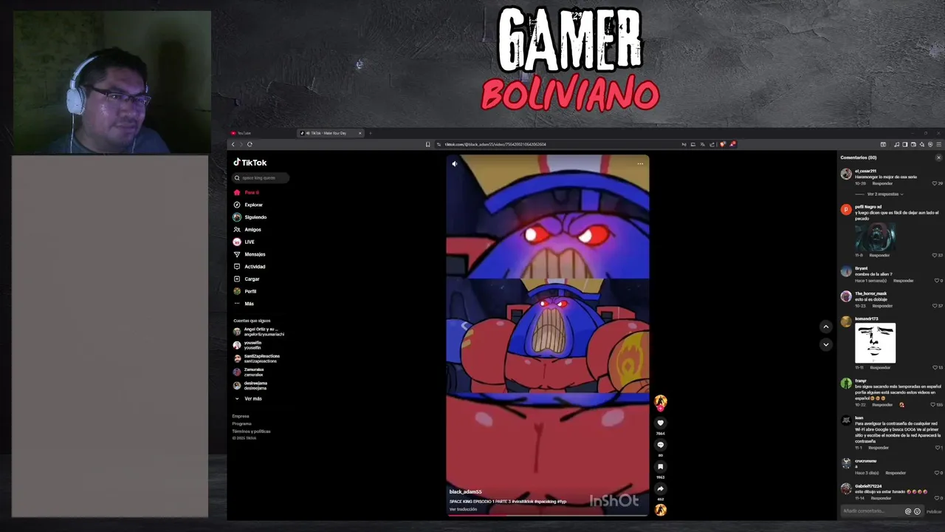Like the video with heart icon
945x532 pixels.
[661, 423]
